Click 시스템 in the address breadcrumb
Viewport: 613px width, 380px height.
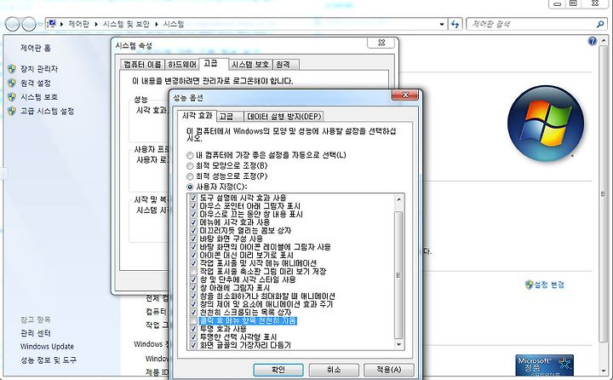click(174, 24)
